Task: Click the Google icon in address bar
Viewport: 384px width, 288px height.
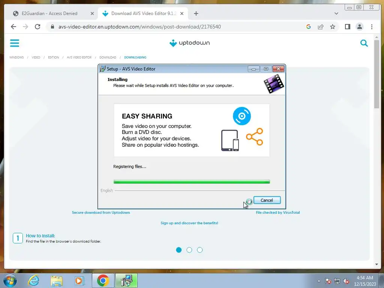Action: coord(309,27)
